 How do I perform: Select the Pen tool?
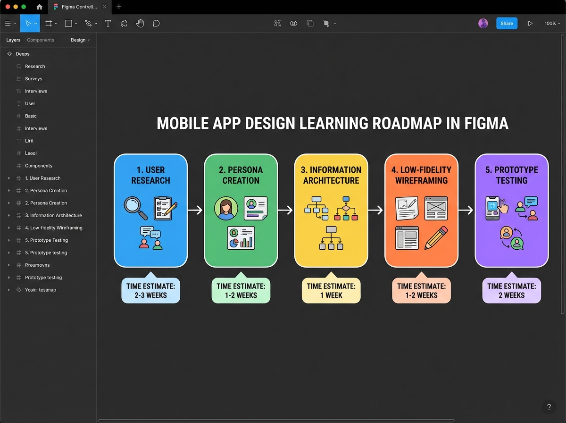pyautogui.click(x=88, y=23)
